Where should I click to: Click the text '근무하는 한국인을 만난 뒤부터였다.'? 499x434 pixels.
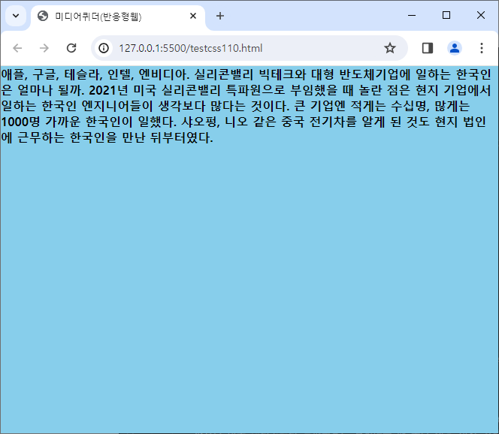click(x=115, y=137)
